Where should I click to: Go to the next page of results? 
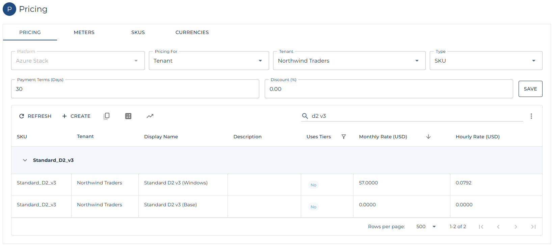[x=516, y=227]
